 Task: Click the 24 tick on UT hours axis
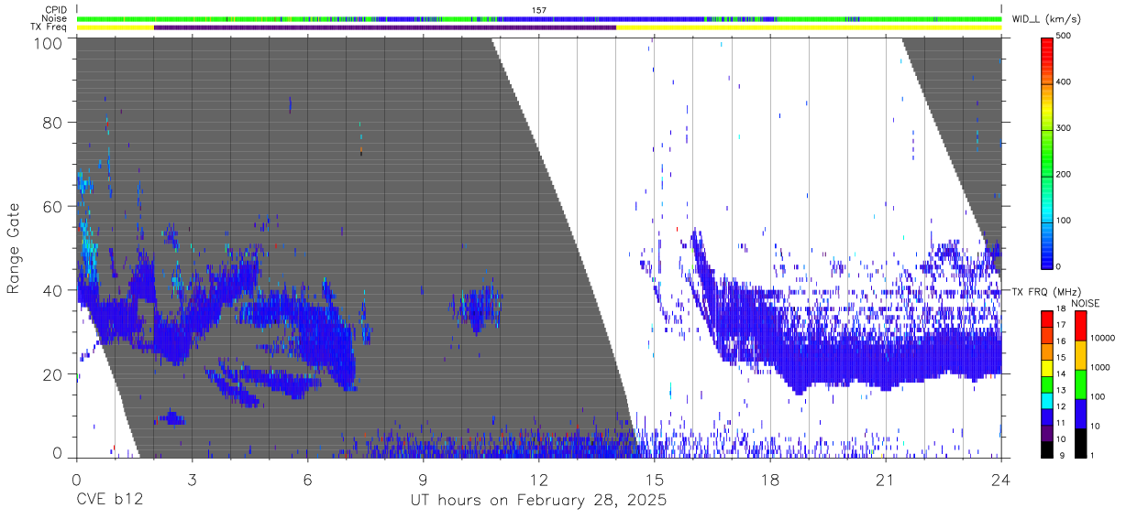click(x=1001, y=480)
